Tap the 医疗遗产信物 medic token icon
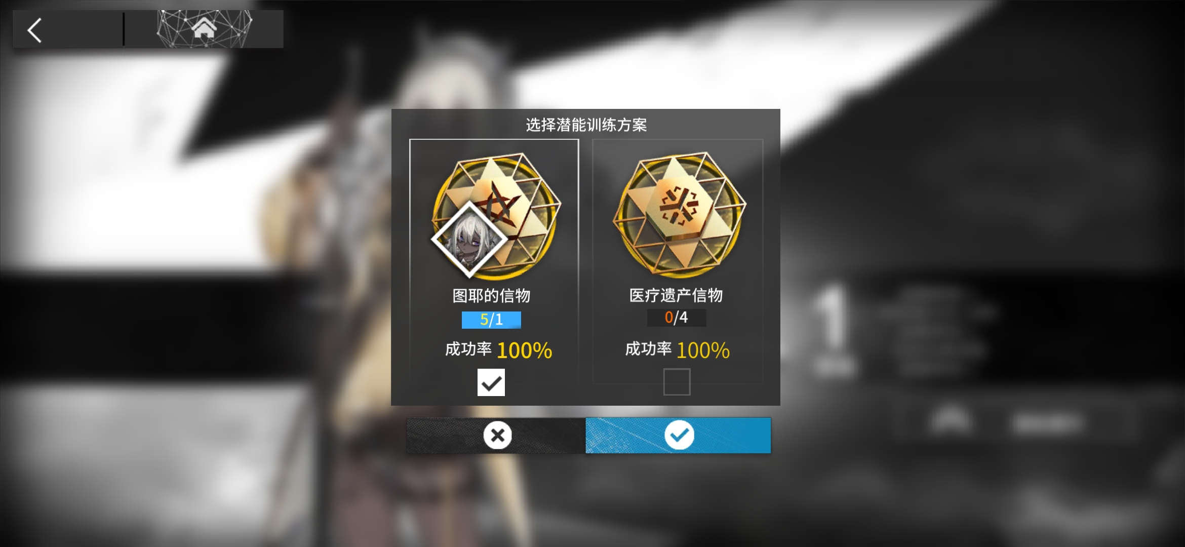This screenshot has width=1185, height=547. tap(679, 215)
